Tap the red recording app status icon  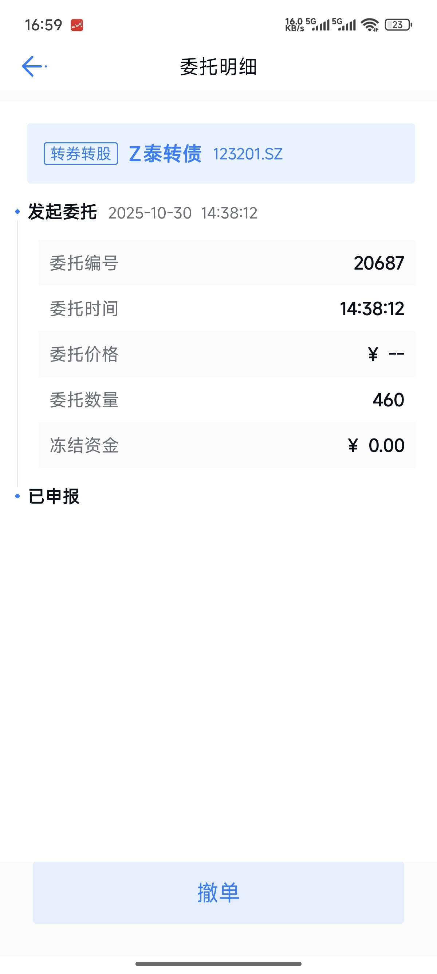77,25
